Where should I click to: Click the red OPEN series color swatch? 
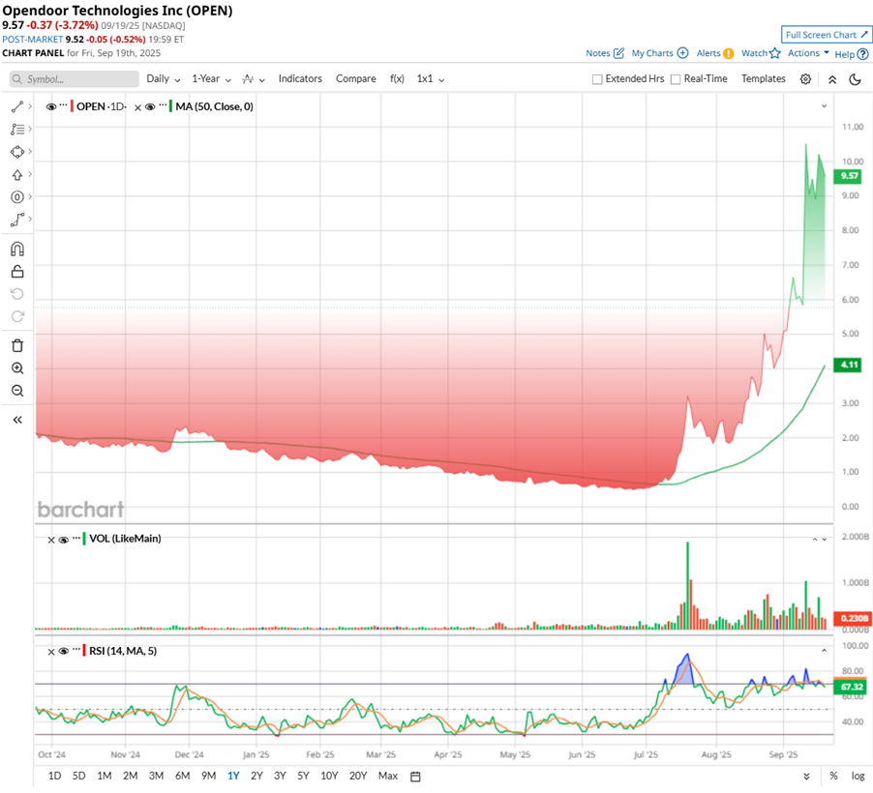tap(72, 106)
